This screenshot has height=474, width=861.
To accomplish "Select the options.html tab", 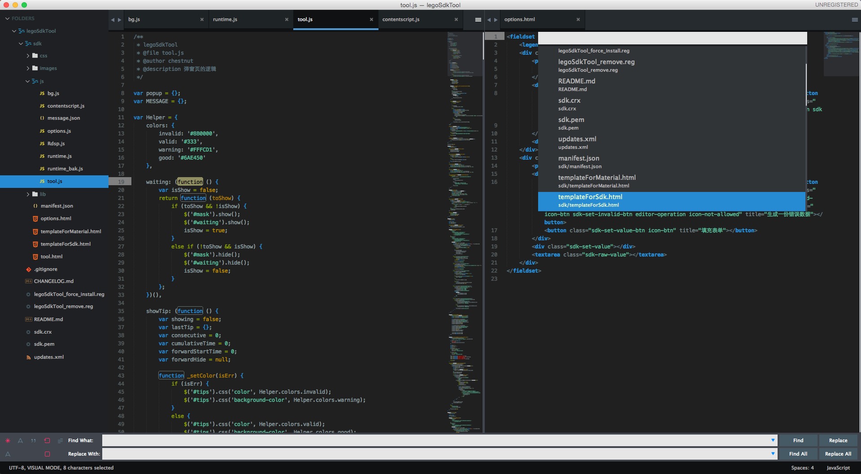I will (x=542, y=19).
